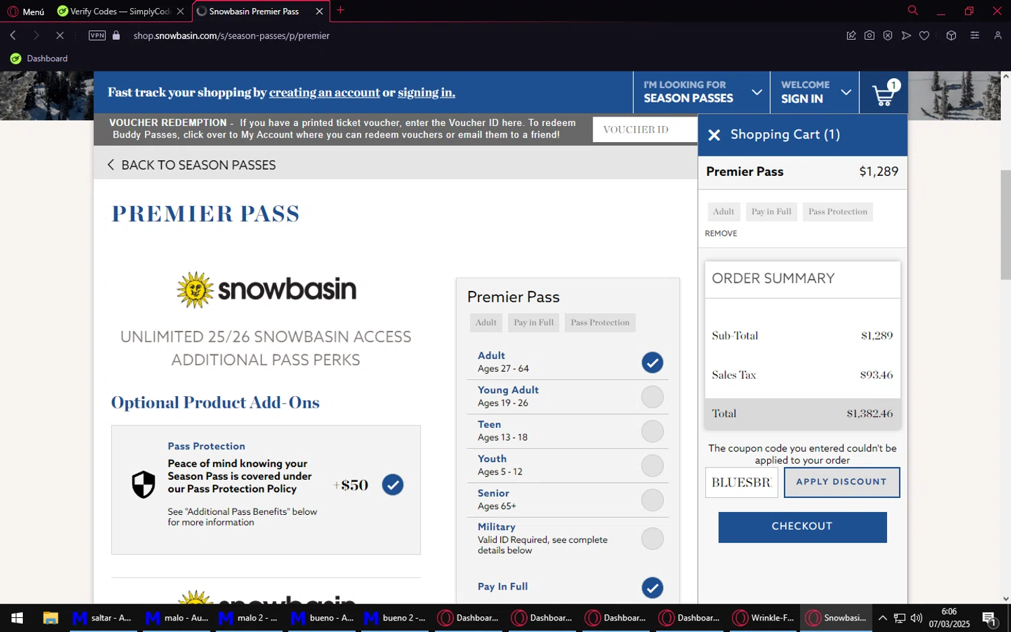Go back to Season Passes

tap(191, 165)
